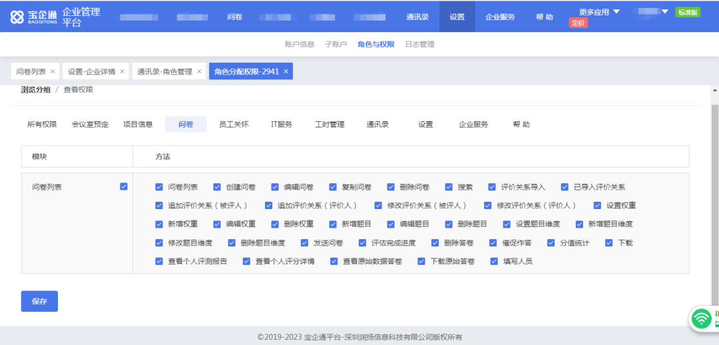Image resolution: width=719 pixels, height=345 pixels.
Task: Toggle the 设置权重 checkbox
Action: pos(597,205)
